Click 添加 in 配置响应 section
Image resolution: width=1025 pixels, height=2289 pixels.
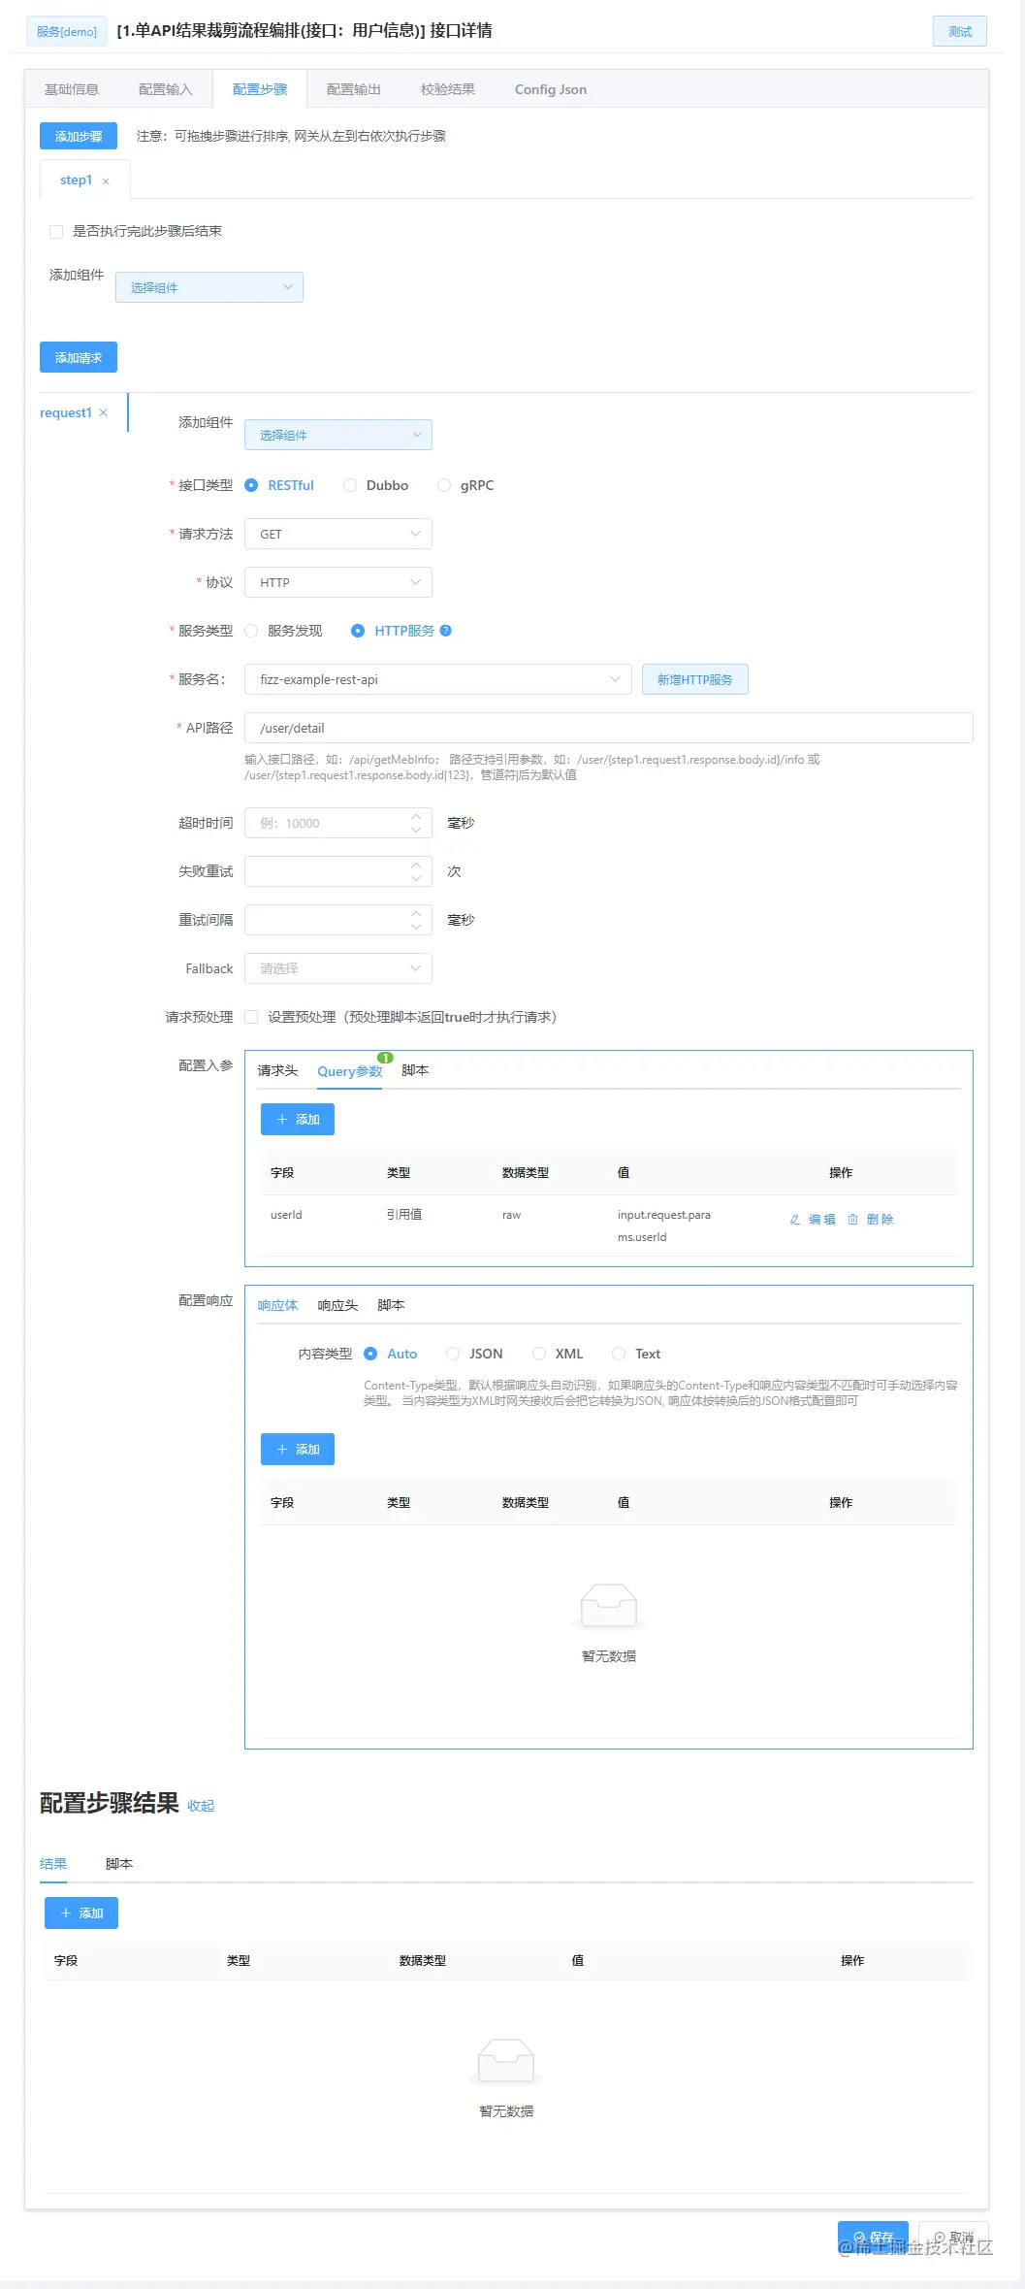[298, 1450]
